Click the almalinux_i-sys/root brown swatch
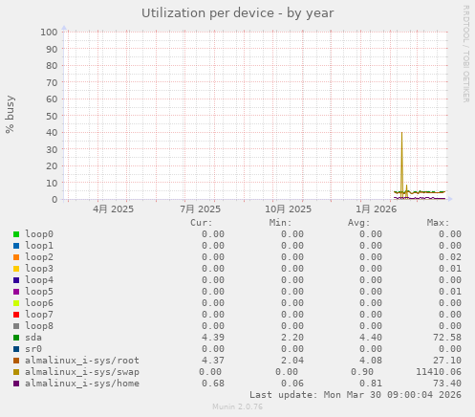 point(16,361)
